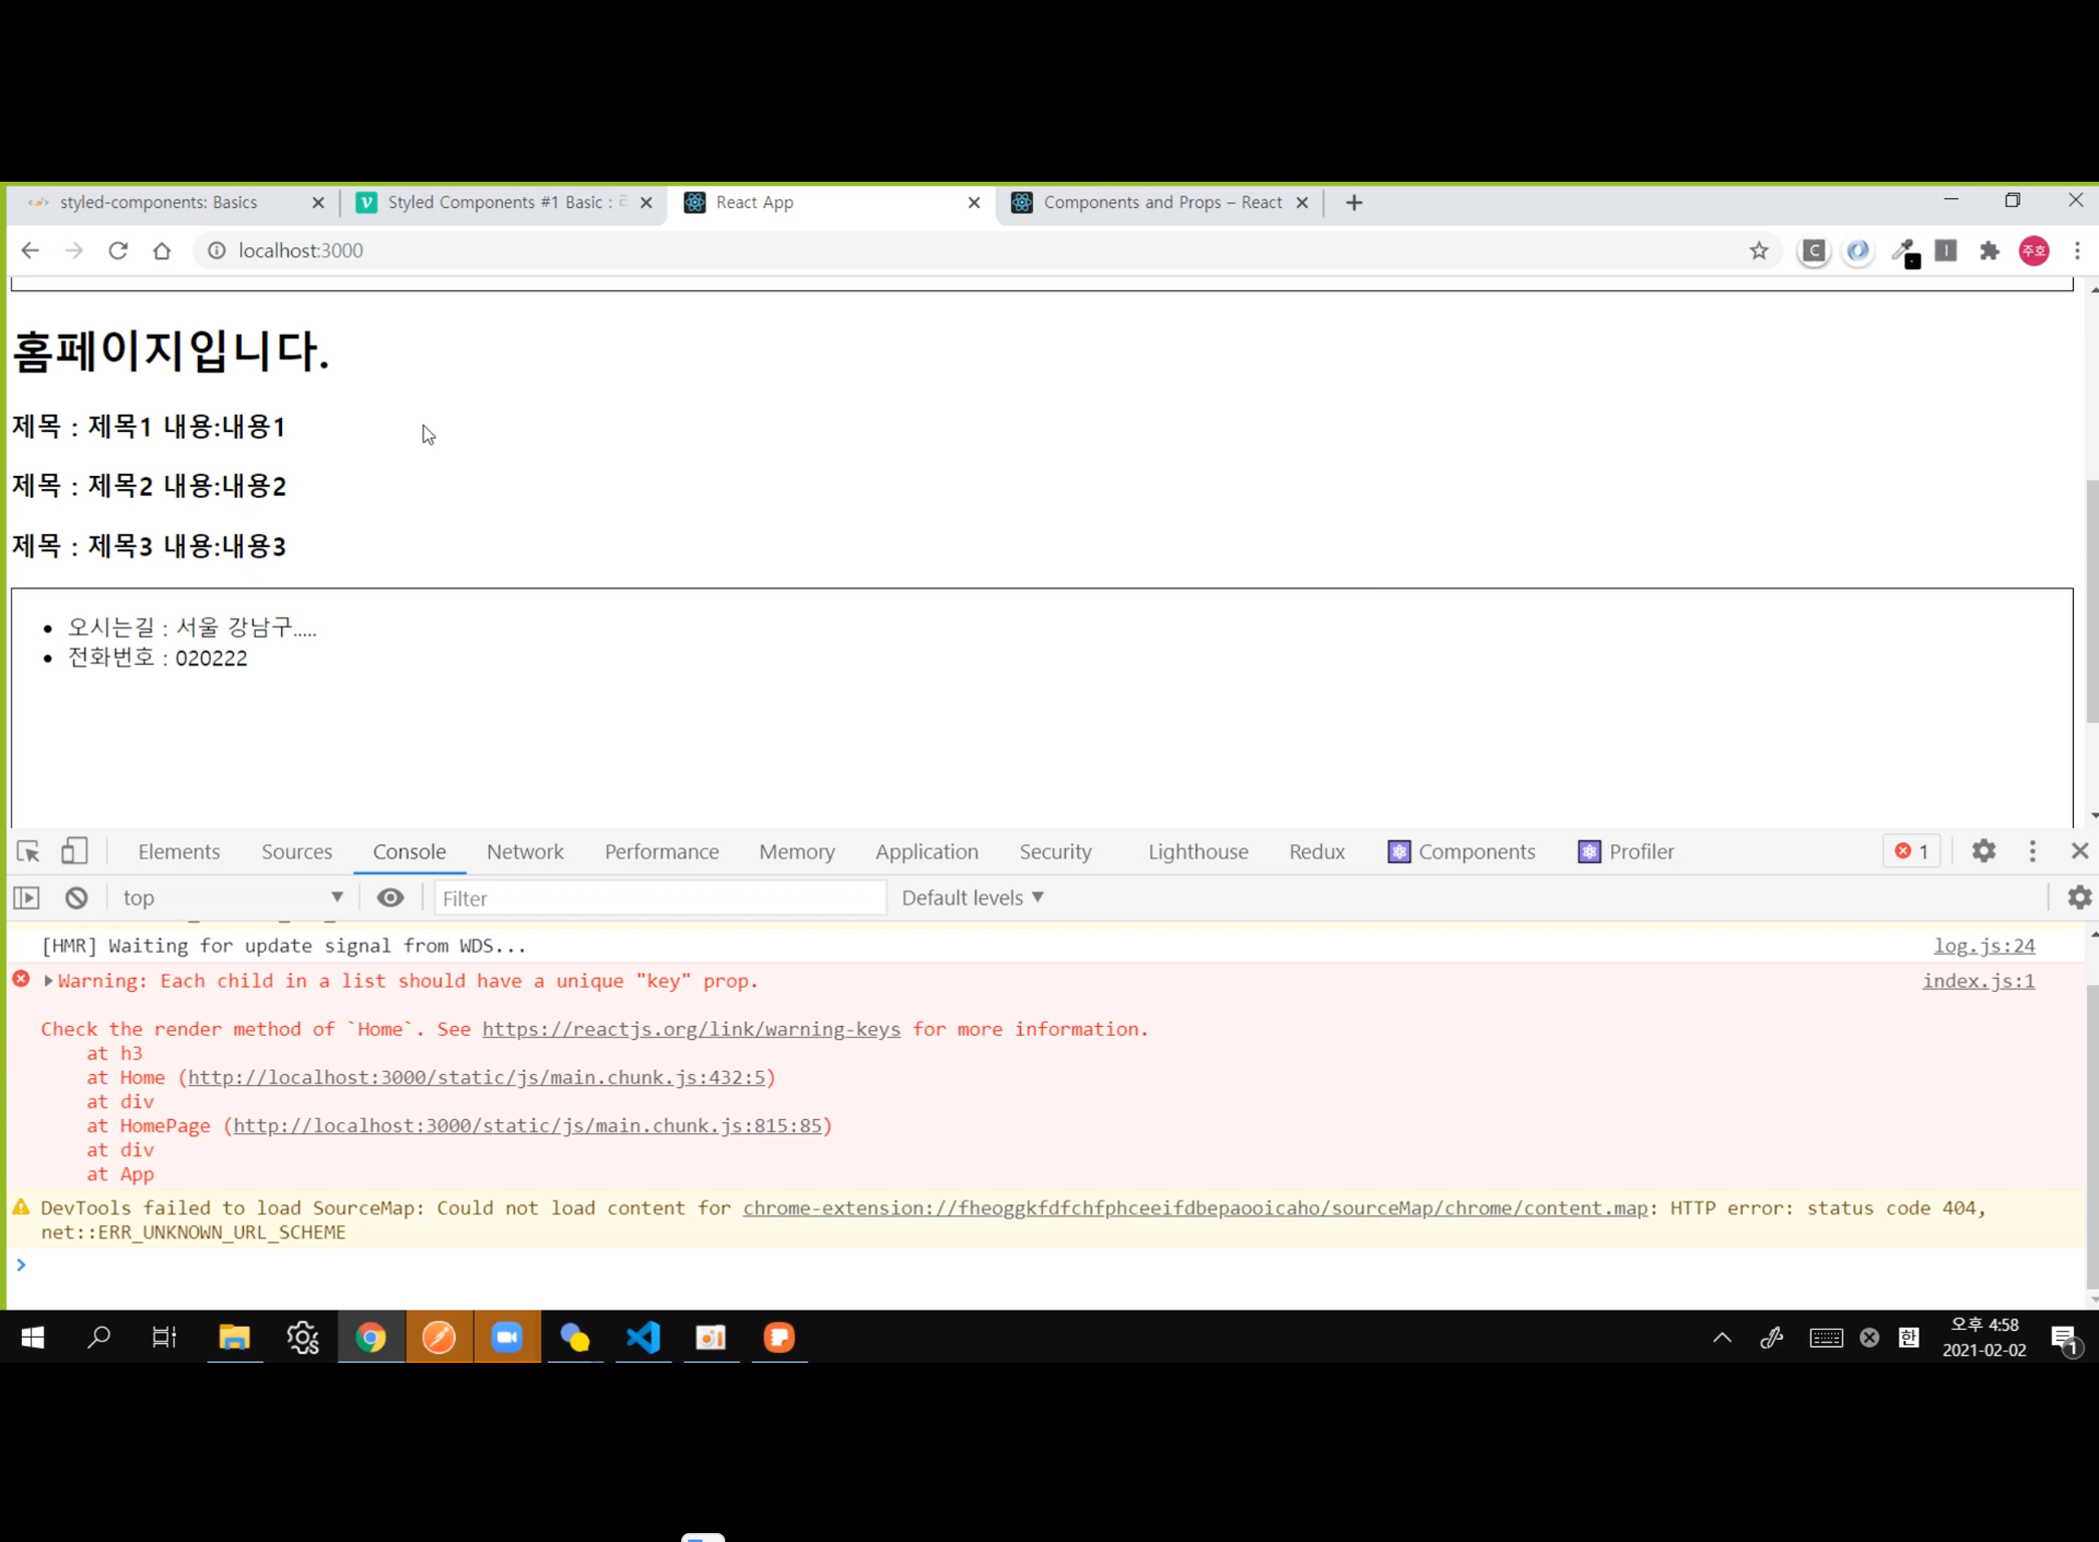The image size is (2099, 1542).
Task: Switch to the Network panel
Action: click(525, 851)
